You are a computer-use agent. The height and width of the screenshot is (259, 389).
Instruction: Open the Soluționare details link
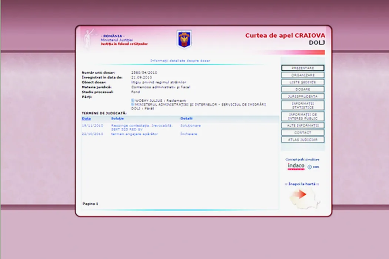190,125
